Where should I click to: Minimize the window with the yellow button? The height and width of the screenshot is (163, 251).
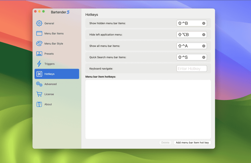[x=40, y=11]
